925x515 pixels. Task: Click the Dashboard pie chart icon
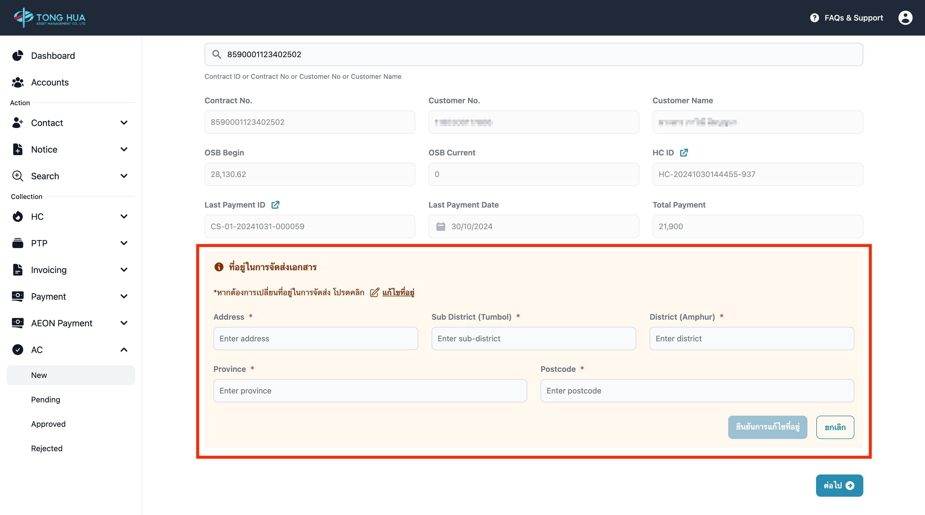(x=18, y=55)
